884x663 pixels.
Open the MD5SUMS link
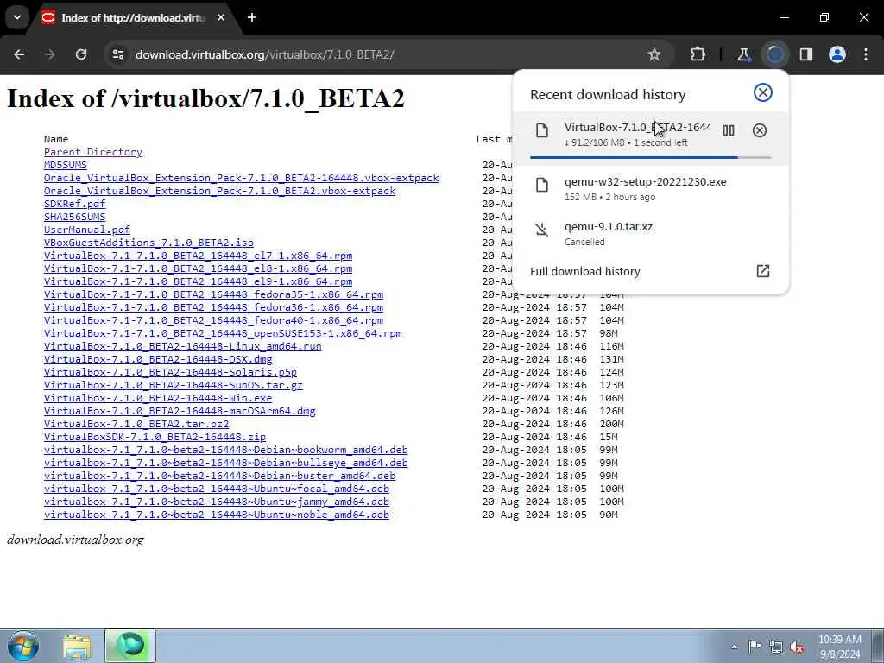(x=66, y=165)
